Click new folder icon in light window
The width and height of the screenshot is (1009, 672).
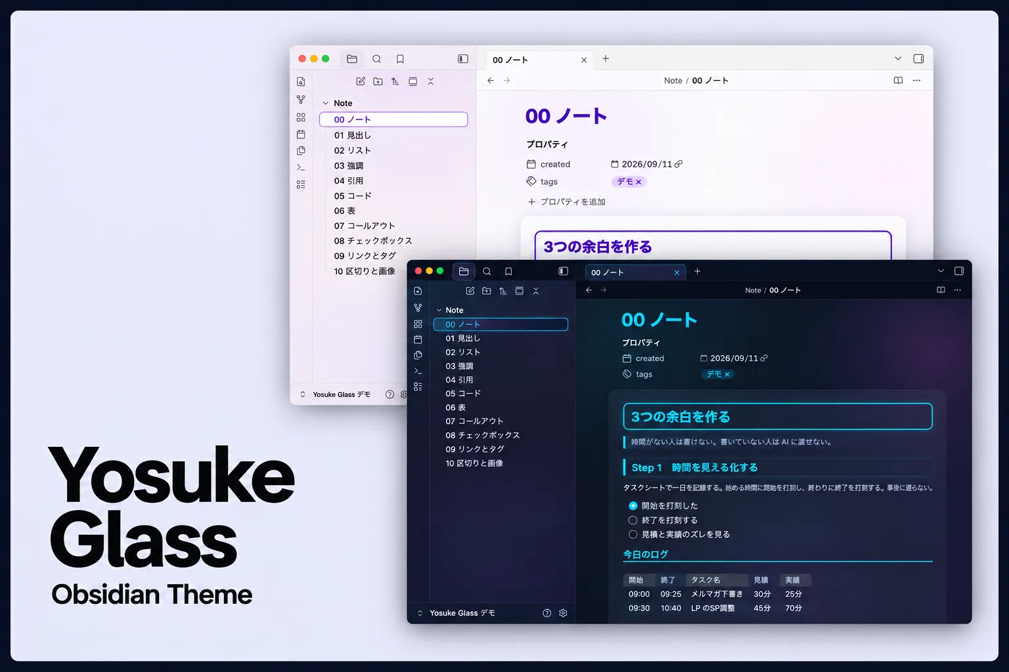(378, 81)
